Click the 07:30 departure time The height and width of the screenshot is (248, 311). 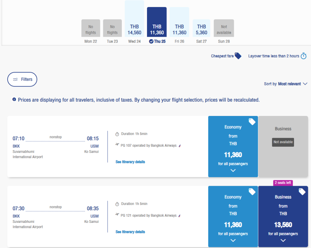19,208
